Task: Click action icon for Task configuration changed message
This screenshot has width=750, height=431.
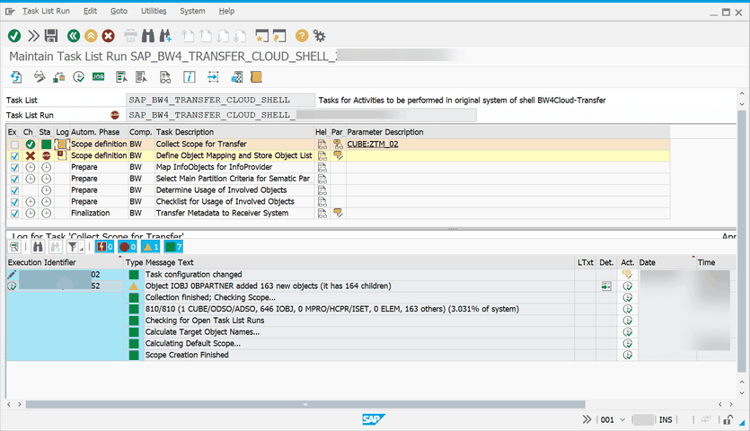Action: (x=628, y=275)
